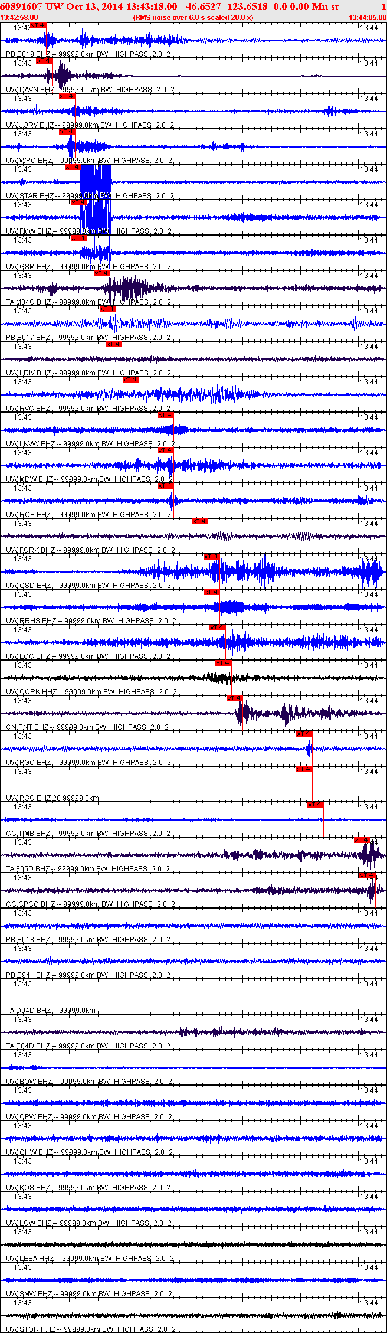Select red pick flag on TIMB trace
Viewport: 387px width, 1333px height.
click(316, 805)
